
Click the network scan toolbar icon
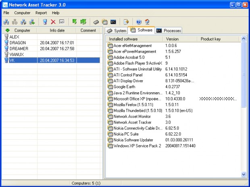(6, 22)
